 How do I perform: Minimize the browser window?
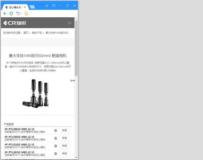coord(61,5)
